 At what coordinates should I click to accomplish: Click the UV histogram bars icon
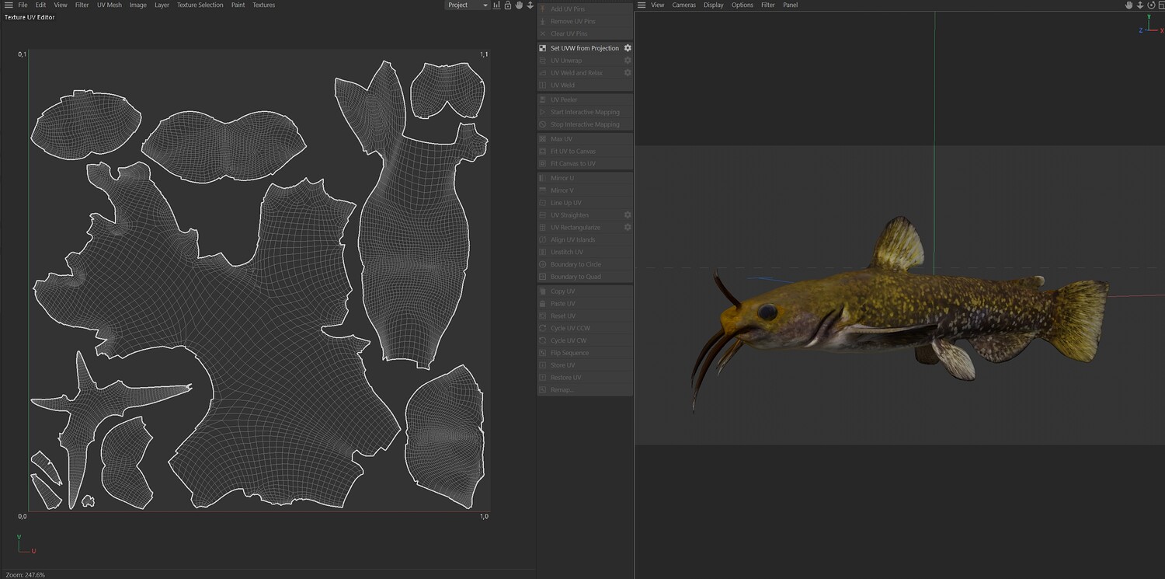point(496,5)
